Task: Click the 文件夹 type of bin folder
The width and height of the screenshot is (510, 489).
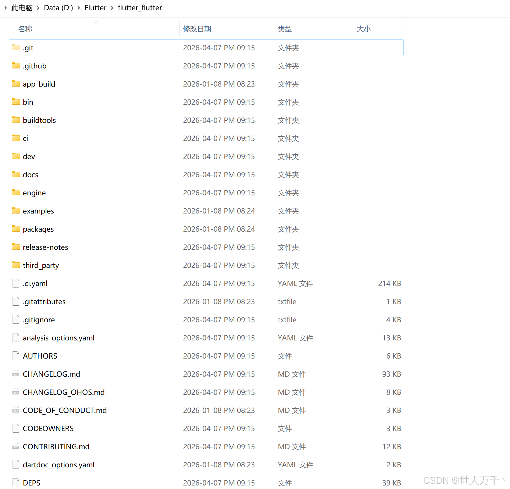Action: 288,102
